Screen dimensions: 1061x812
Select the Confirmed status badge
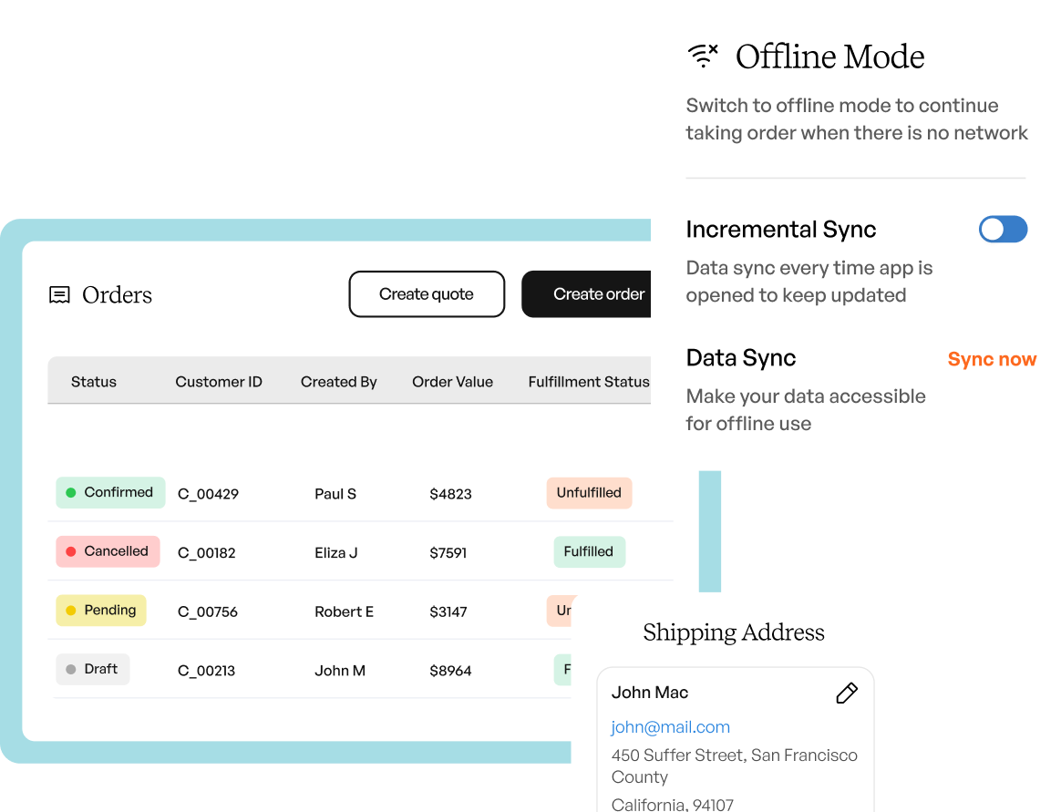pyautogui.click(x=110, y=492)
